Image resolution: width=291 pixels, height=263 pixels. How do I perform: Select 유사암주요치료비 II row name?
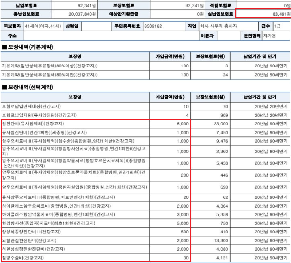pyautogui.click(x=59, y=197)
